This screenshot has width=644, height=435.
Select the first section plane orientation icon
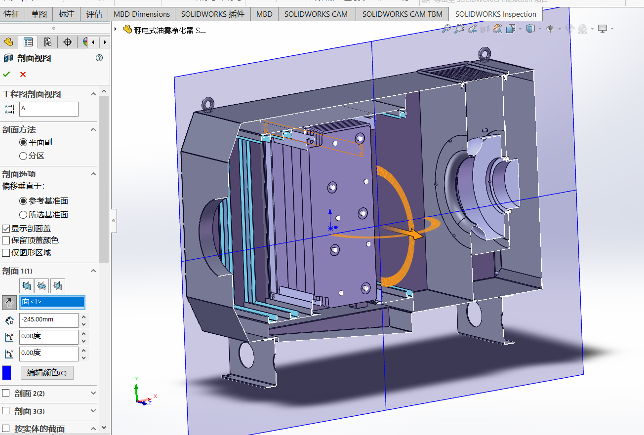click(x=27, y=285)
